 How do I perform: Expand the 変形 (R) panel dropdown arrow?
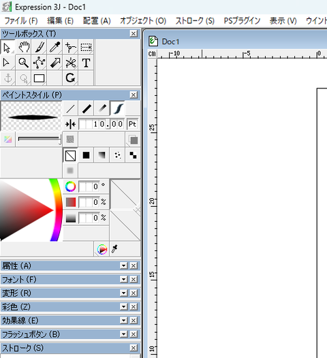click(x=123, y=293)
